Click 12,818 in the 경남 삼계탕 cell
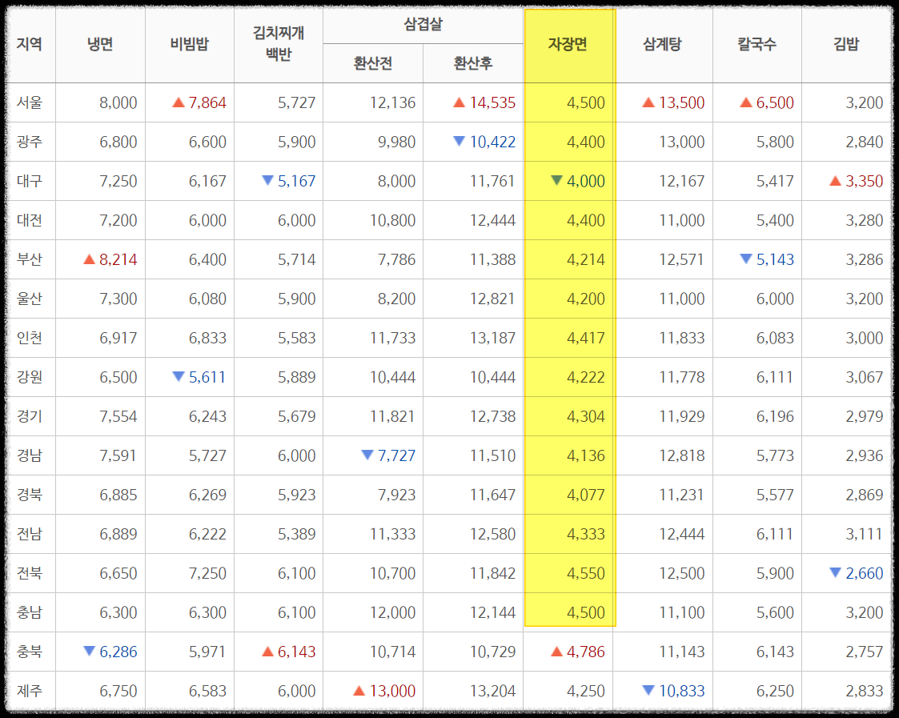 pos(682,455)
